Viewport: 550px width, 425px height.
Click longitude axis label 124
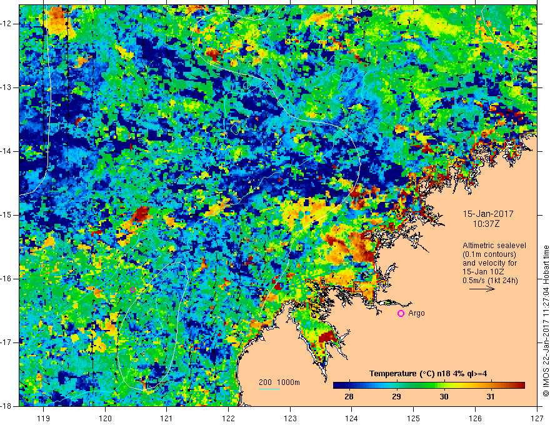pos(352,418)
